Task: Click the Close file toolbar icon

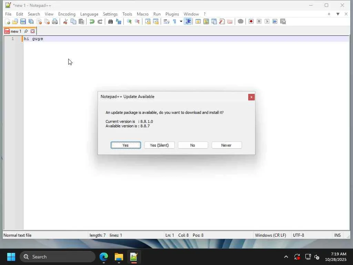Action: 39,21
